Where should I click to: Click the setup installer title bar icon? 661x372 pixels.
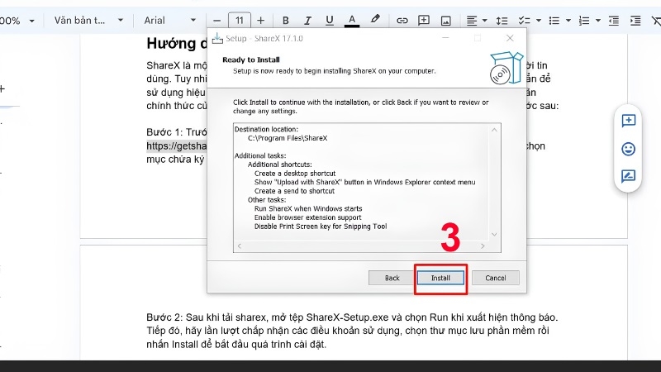coord(217,38)
